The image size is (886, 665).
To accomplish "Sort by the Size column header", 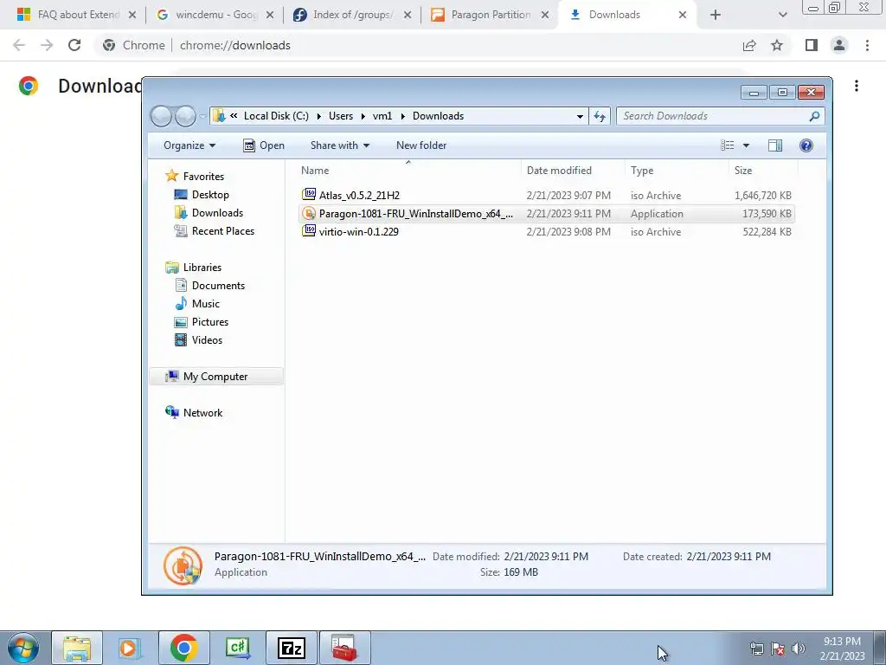I will pos(763,171).
